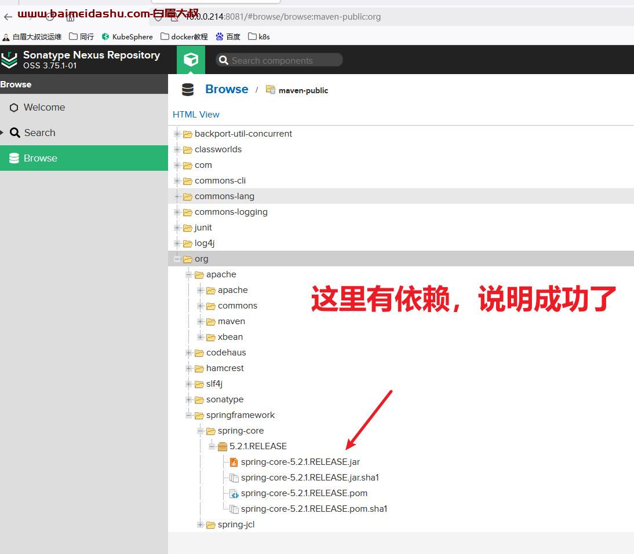This screenshot has height=554, width=634.
Task: Select spring-core-5.2.1.RELEASE.jar.sha1 file
Action: pyautogui.click(x=309, y=478)
